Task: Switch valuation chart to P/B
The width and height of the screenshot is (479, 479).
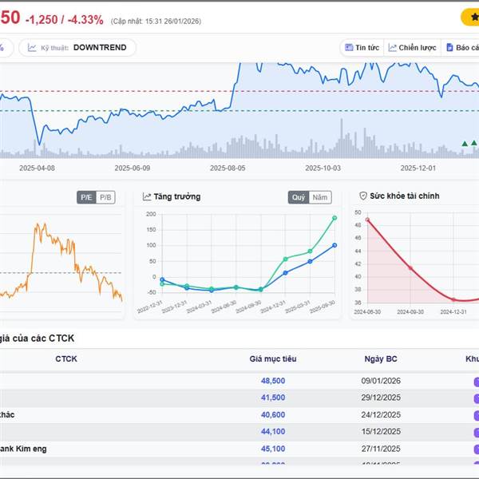Action: pos(105,197)
